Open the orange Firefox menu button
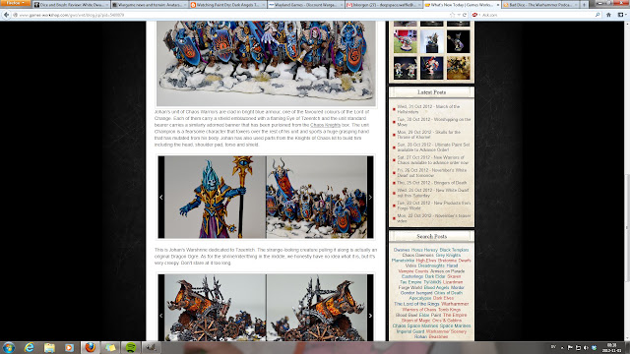This screenshot has width=630, height=354. pos(15,3)
